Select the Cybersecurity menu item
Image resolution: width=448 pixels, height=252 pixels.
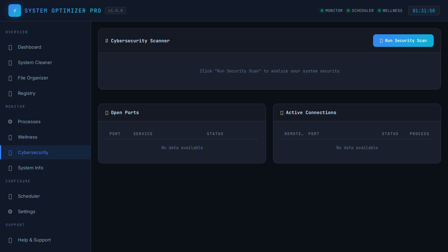33,153
